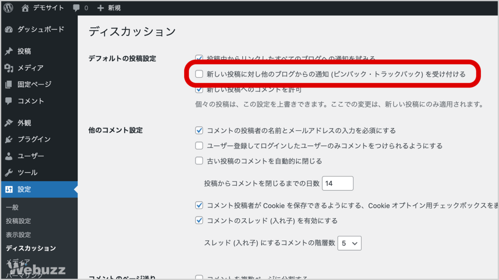Click the 外観 paintbrush icon

pyautogui.click(x=9, y=123)
